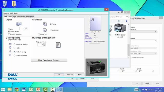
Task: Click the Copies number input field
Action: coord(22,29)
